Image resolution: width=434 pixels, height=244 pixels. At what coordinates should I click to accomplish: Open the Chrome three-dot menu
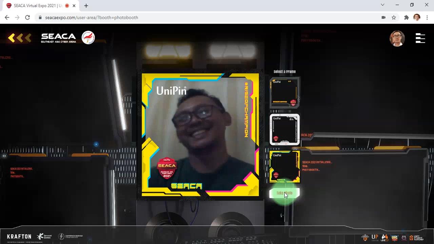(427, 17)
